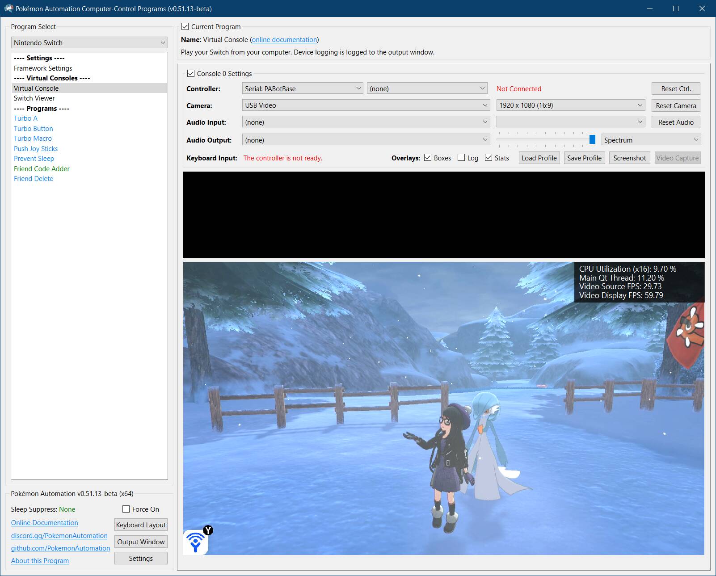Viewport: 716px width, 576px height.
Task: Enable the Log overlay checkbox
Action: point(461,158)
